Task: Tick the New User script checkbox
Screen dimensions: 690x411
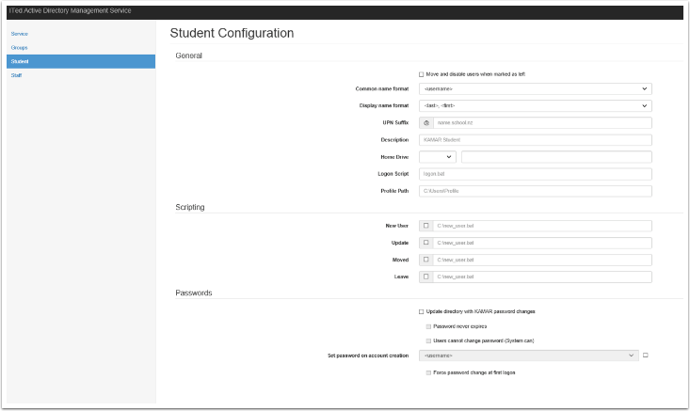Action: pos(426,226)
